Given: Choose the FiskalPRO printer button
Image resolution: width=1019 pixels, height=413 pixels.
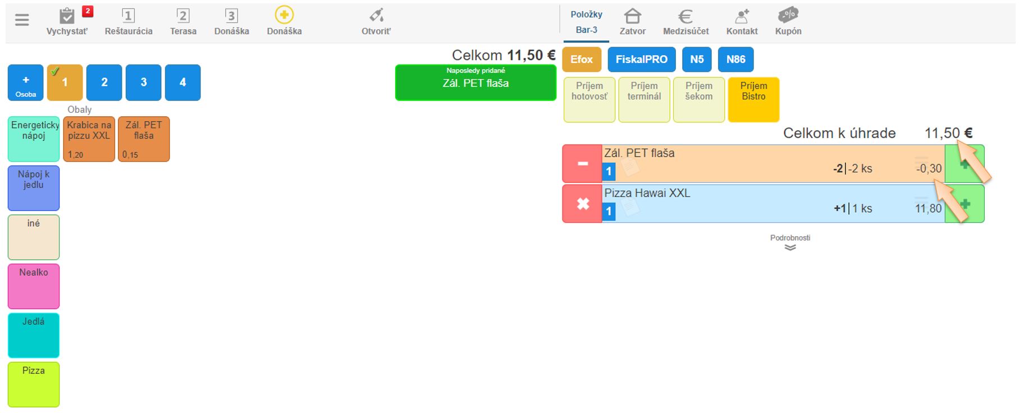Looking at the screenshot, I should click(x=641, y=59).
